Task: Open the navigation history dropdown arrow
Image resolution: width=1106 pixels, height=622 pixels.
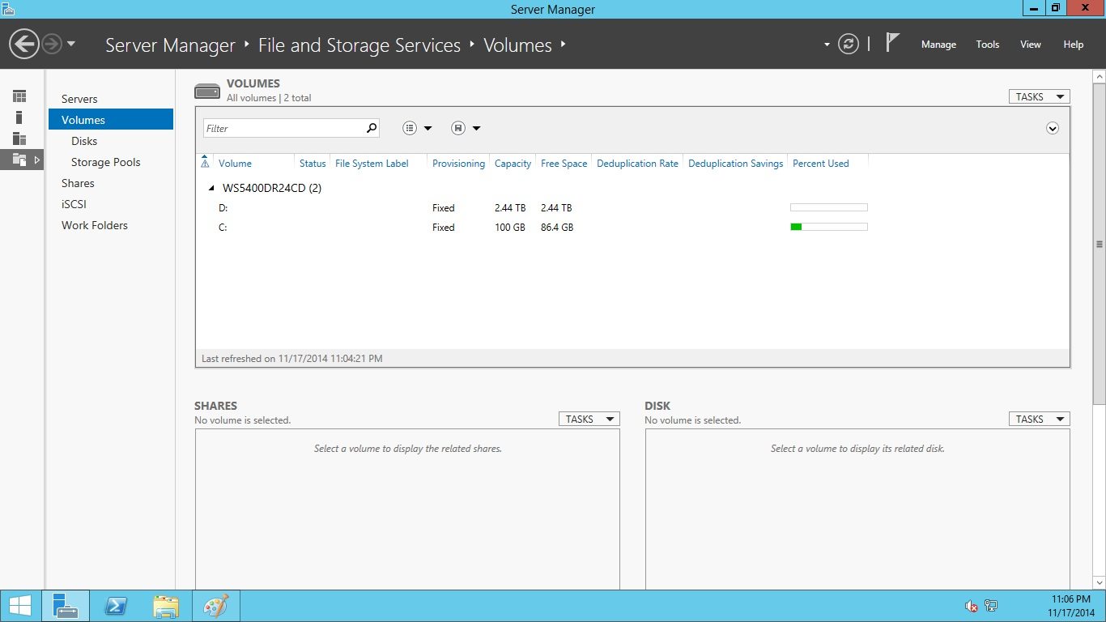Action: click(71, 44)
